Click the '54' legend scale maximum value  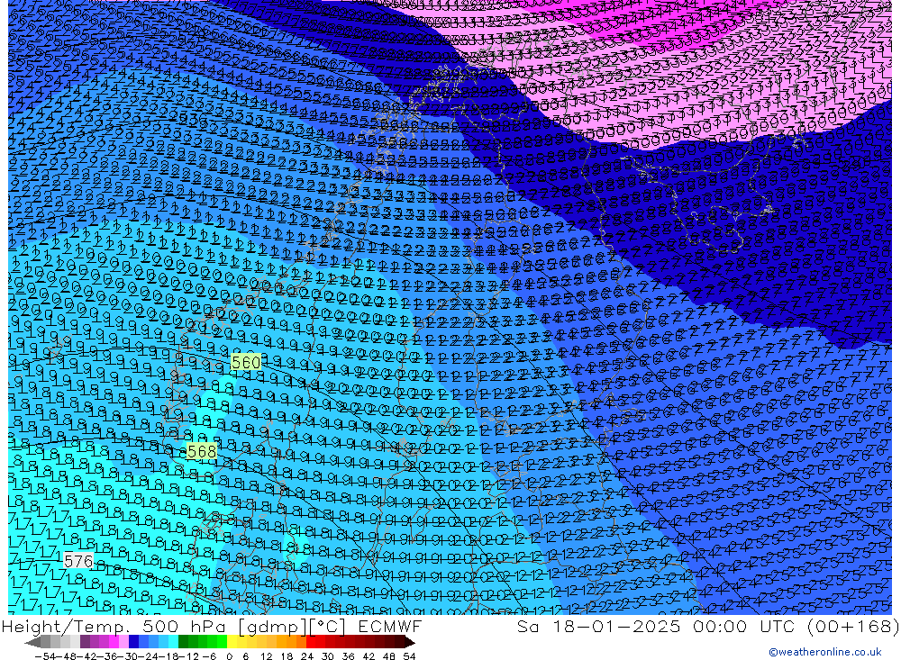tap(409, 656)
